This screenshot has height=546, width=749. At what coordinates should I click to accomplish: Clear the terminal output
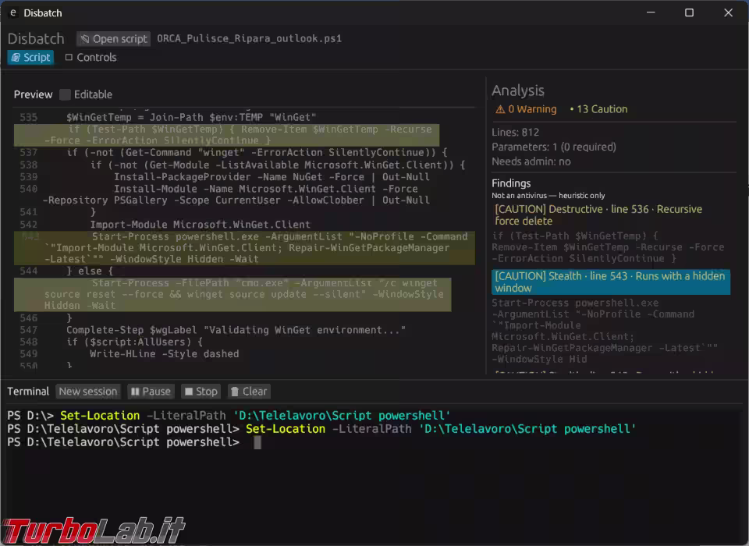[x=250, y=392]
